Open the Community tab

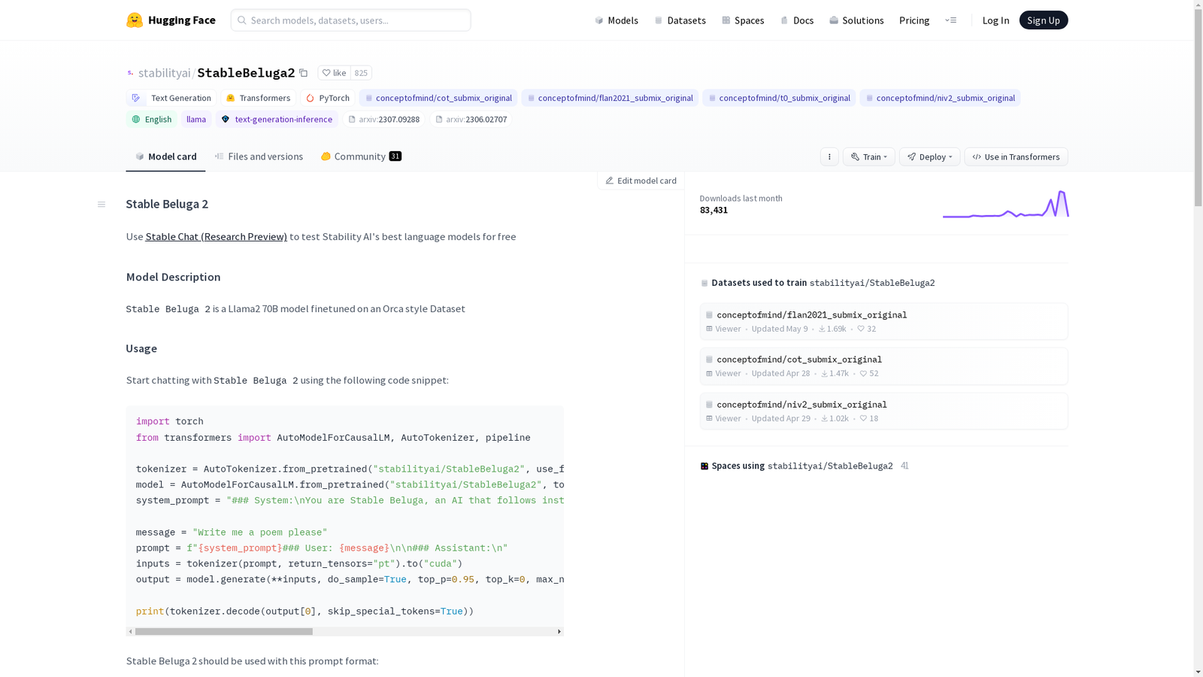tap(361, 156)
